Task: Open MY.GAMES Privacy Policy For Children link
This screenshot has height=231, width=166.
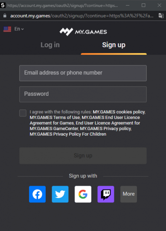Action: (x=68, y=134)
